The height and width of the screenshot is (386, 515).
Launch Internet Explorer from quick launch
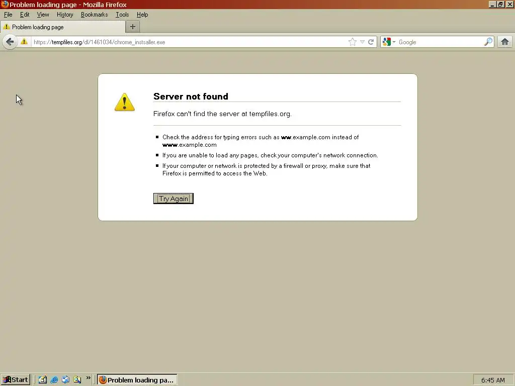pos(54,380)
